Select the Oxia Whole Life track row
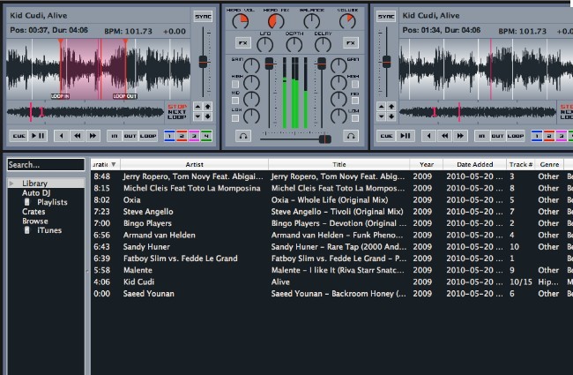The image size is (573, 375). (x=331, y=199)
